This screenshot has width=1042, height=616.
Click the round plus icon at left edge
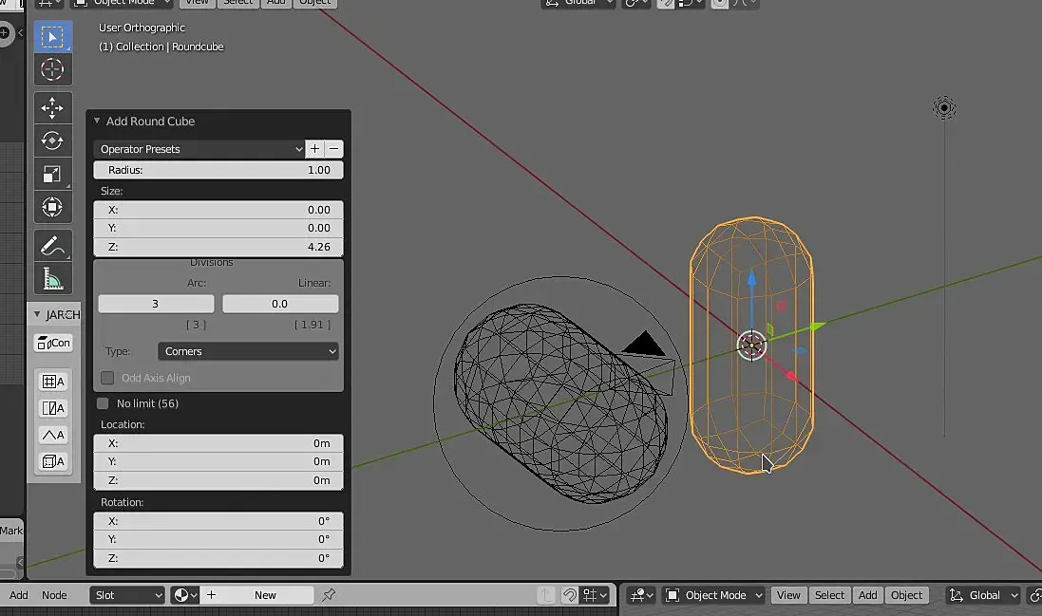[5, 32]
